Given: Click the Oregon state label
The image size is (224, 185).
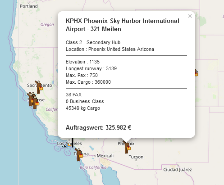Looking at the screenshot, I should click(47, 24).
